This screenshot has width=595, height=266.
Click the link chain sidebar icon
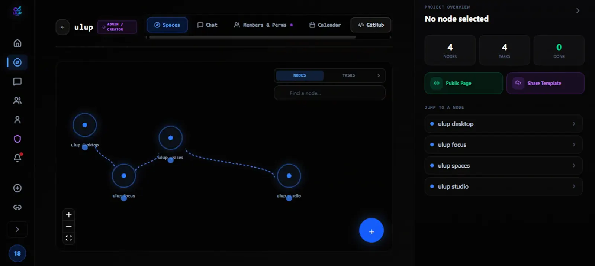click(x=17, y=207)
